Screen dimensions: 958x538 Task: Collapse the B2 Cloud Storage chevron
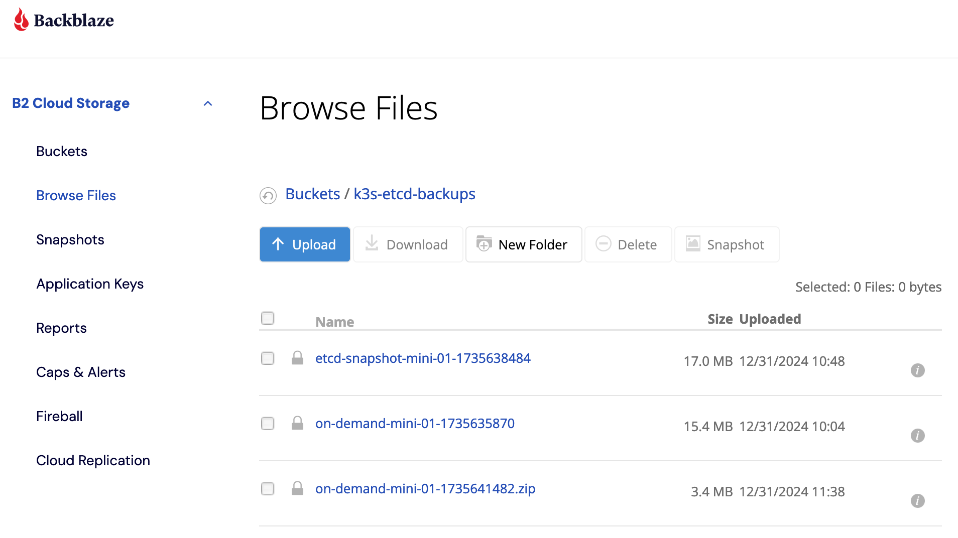[208, 103]
